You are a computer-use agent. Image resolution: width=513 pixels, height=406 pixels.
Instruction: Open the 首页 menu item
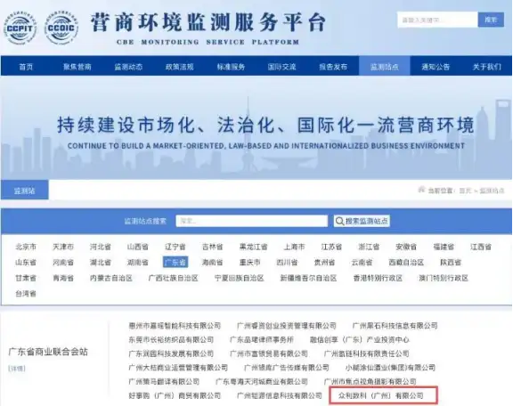[26, 67]
